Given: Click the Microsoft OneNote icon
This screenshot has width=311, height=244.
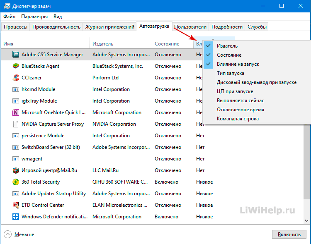Looking at the screenshot, I should click(x=16, y=112).
